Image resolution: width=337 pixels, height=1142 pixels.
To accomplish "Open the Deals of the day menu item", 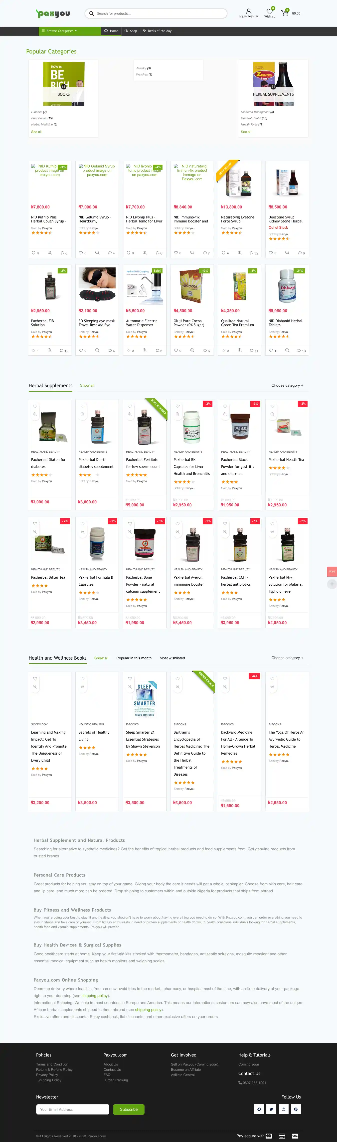I will [x=157, y=31].
